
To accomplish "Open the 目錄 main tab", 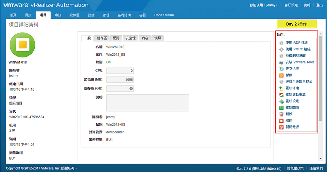I will pyautogui.click(x=28, y=15).
